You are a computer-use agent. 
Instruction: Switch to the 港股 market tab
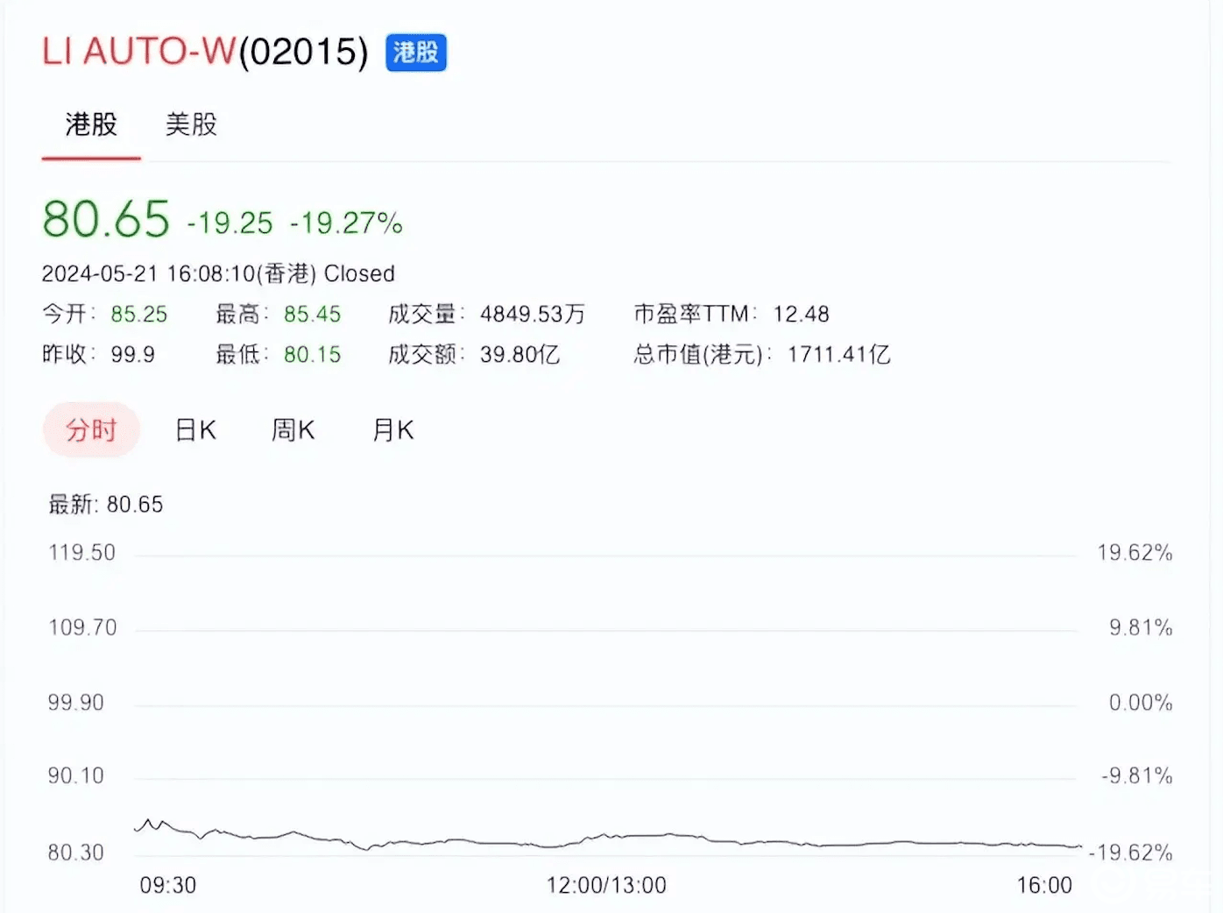pyautogui.click(x=91, y=124)
